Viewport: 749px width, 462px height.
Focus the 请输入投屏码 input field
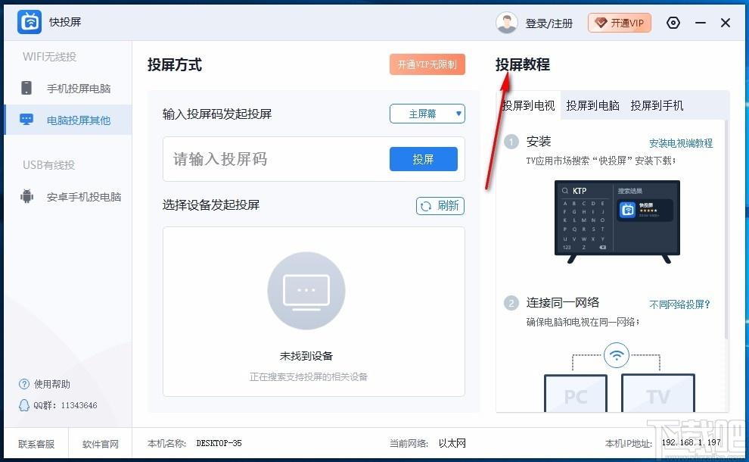click(276, 159)
